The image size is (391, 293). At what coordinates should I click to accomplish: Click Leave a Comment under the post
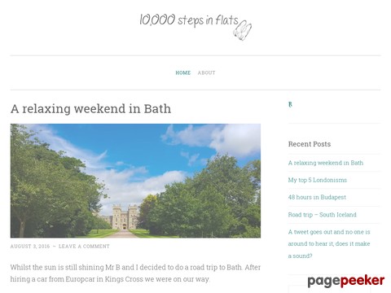tap(84, 247)
